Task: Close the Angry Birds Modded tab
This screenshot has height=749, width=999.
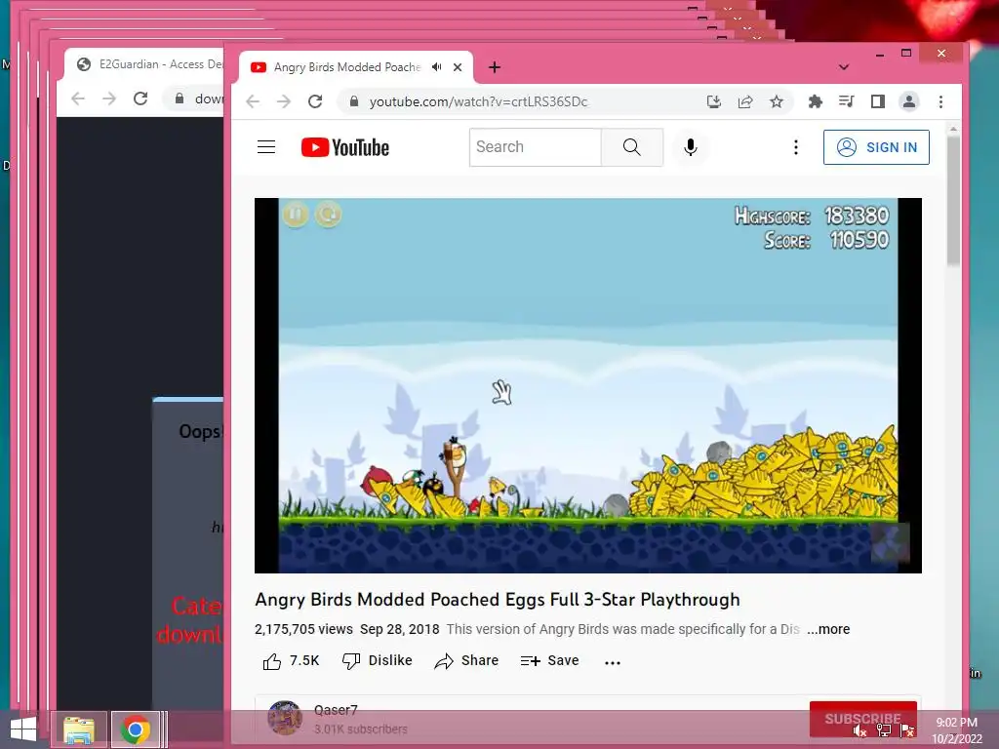Action: pyautogui.click(x=458, y=67)
